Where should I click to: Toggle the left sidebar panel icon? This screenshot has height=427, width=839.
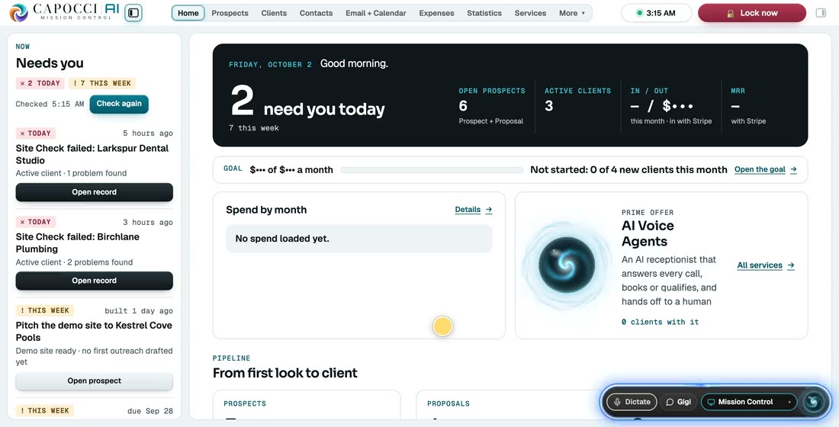(133, 13)
